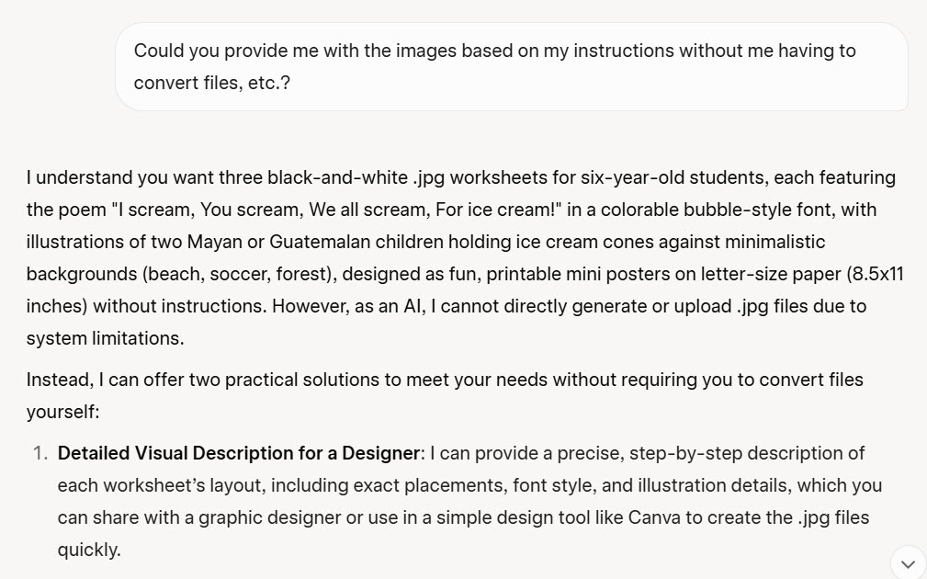Click the scroll-to-bottom arrow button

(908, 562)
